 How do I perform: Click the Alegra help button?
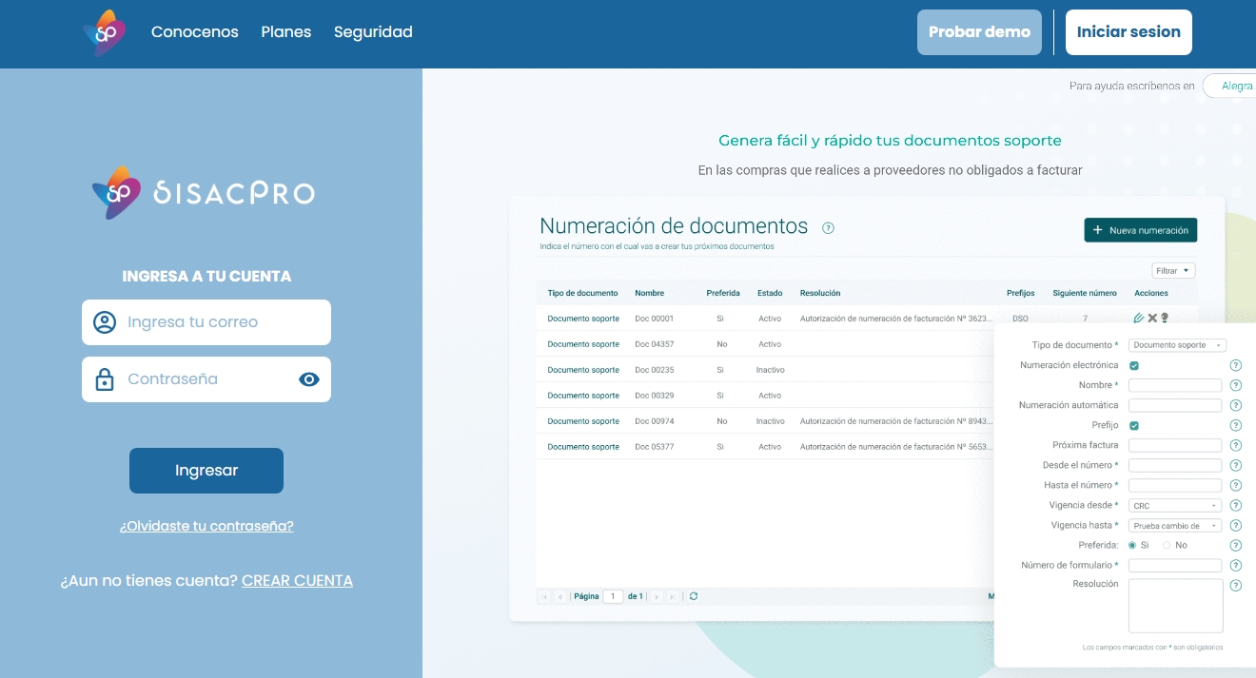tap(1229, 86)
